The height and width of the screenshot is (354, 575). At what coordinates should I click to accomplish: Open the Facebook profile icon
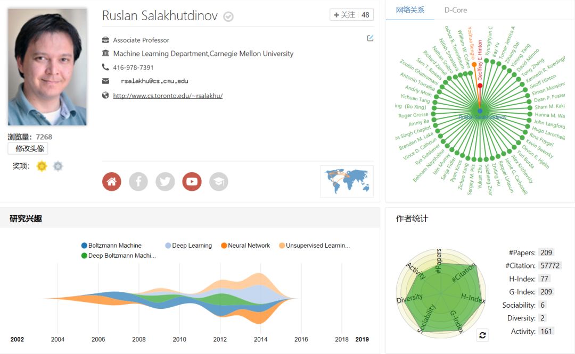(138, 182)
